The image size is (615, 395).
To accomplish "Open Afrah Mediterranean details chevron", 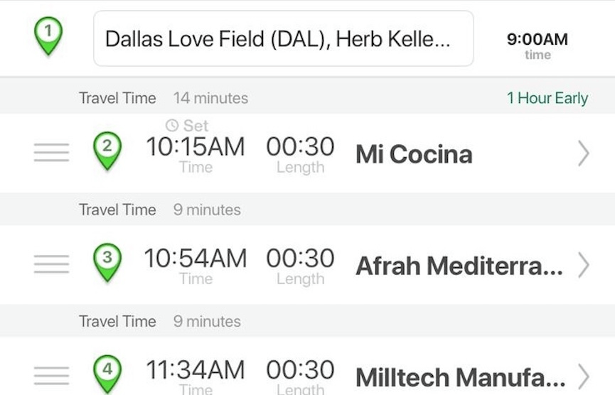I will (584, 265).
